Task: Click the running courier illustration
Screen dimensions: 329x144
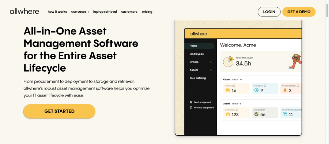Action: [295, 61]
